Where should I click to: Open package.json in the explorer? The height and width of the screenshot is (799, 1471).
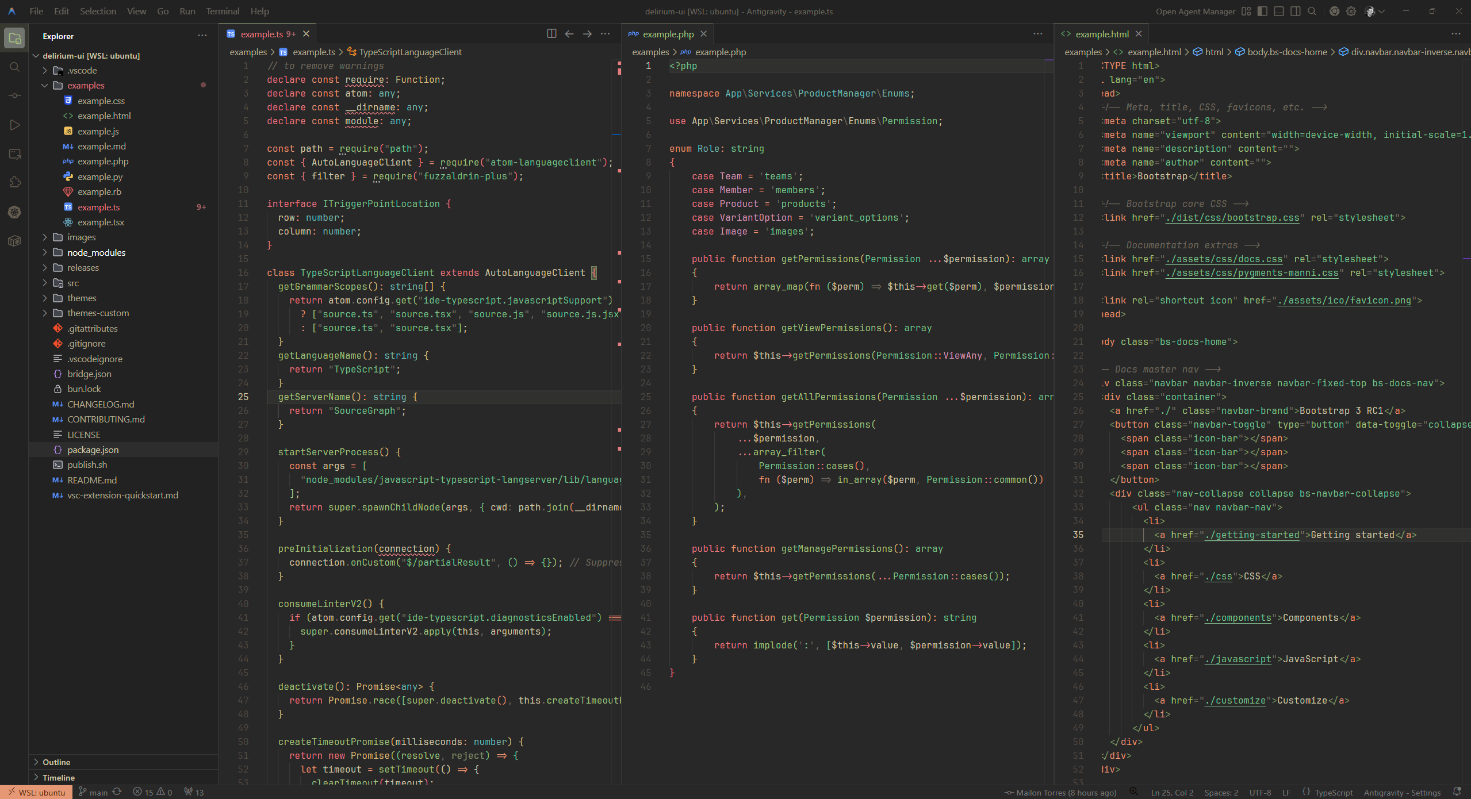(93, 450)
